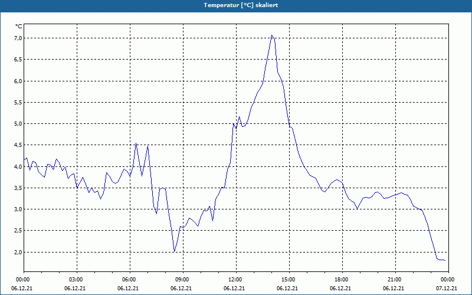Screen dimensions: 472x295
Task: Click the 2,5 y-axis label
Action: (x=18, y=231)
